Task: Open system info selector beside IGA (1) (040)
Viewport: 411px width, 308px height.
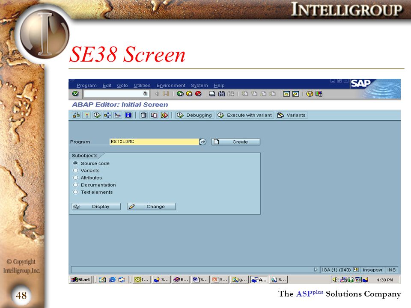Action: [x=356, y=269]
